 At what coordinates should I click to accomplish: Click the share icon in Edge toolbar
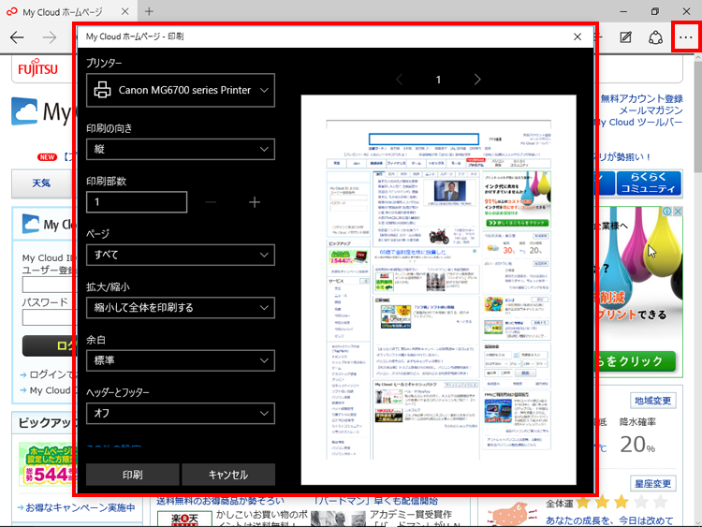pos(656,37)
